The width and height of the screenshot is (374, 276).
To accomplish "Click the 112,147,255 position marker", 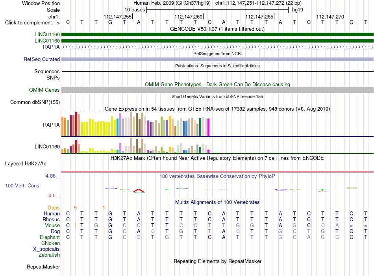I will pos(118,17).
